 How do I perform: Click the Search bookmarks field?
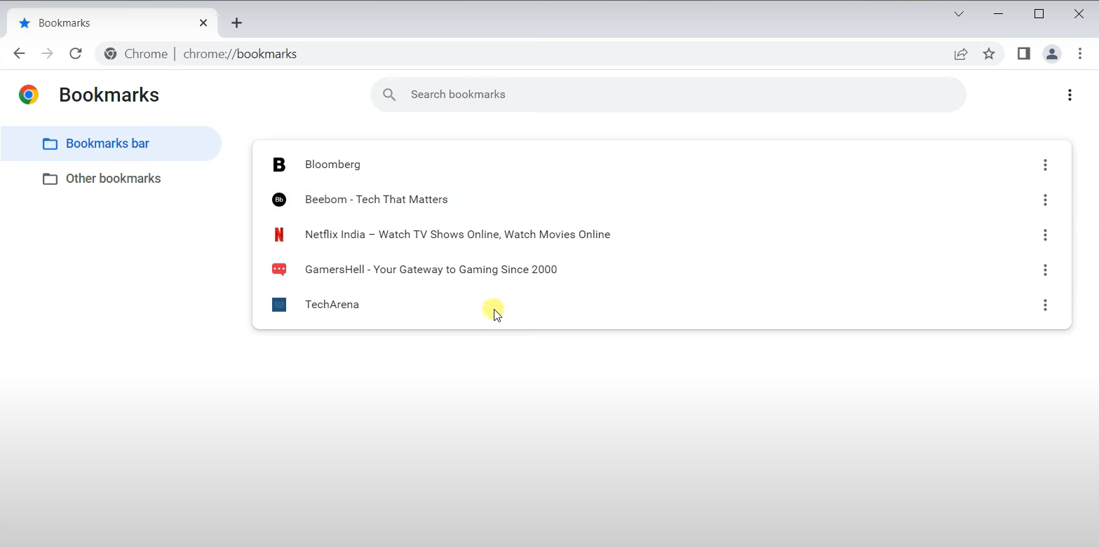[x=668, y=95]
